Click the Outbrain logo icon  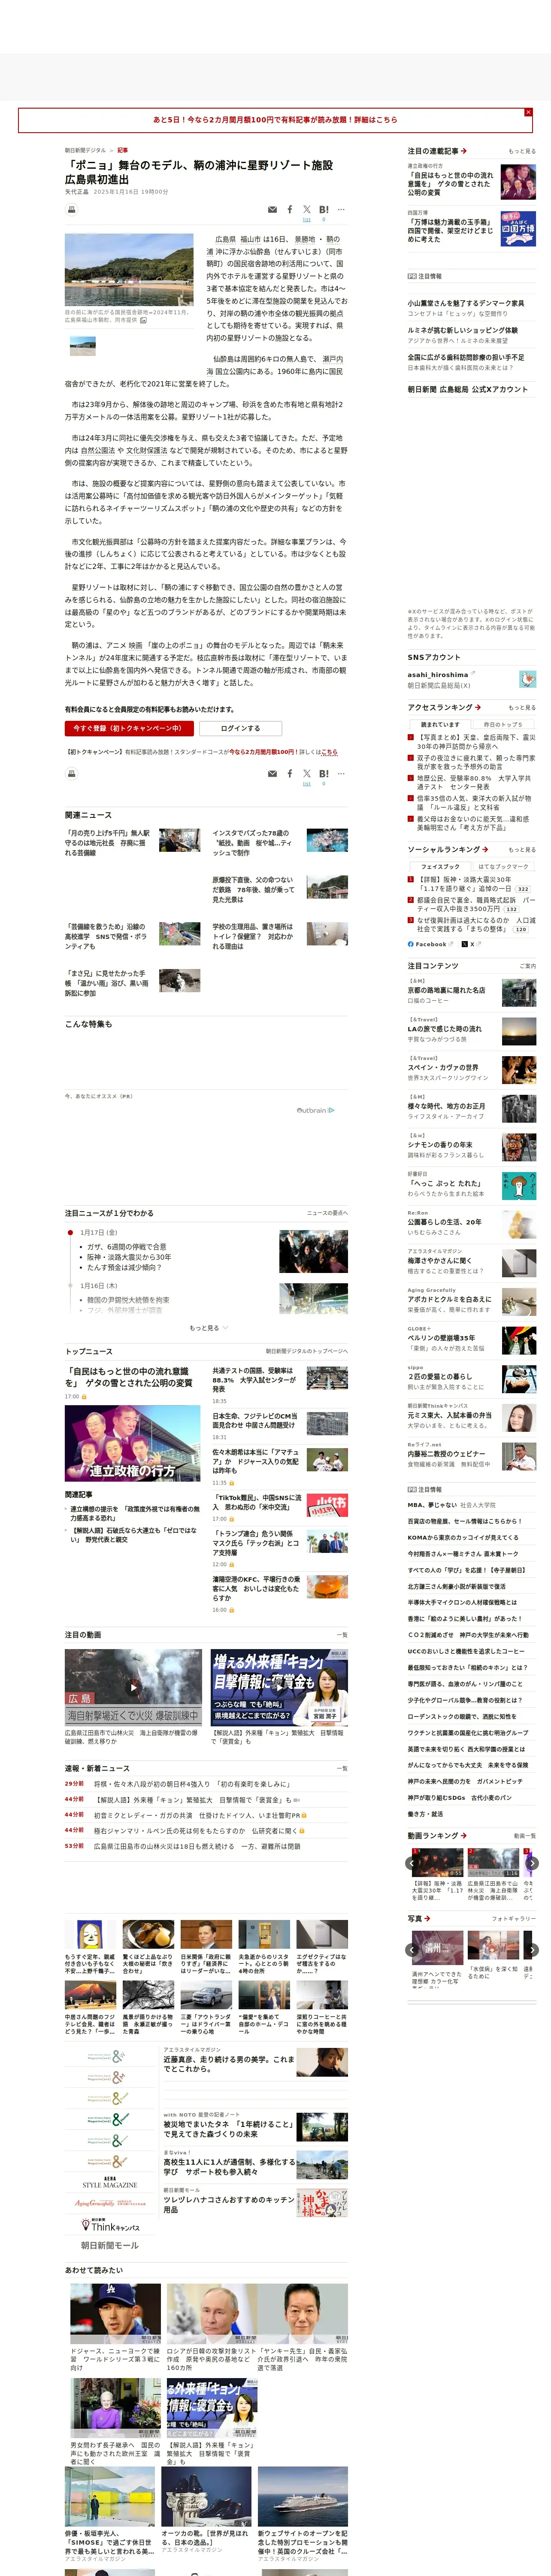point(315,1109)
